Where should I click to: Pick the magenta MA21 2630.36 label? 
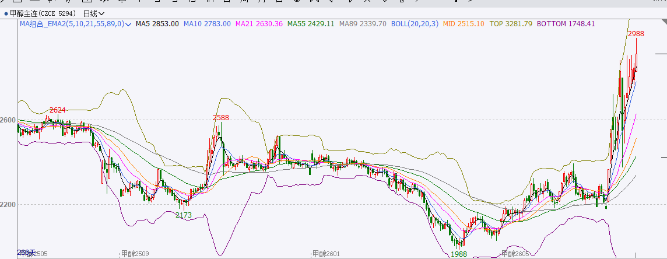259,24
